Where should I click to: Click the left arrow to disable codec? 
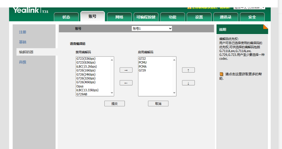tap(126, 83)
